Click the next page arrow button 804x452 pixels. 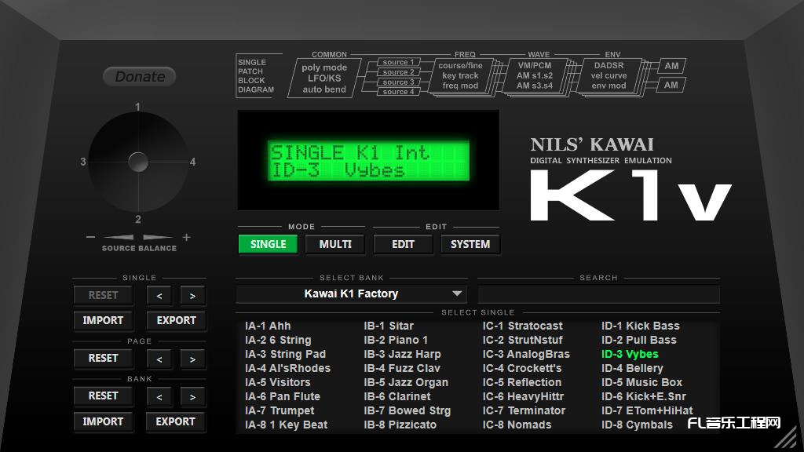click(x=192, y=359)
